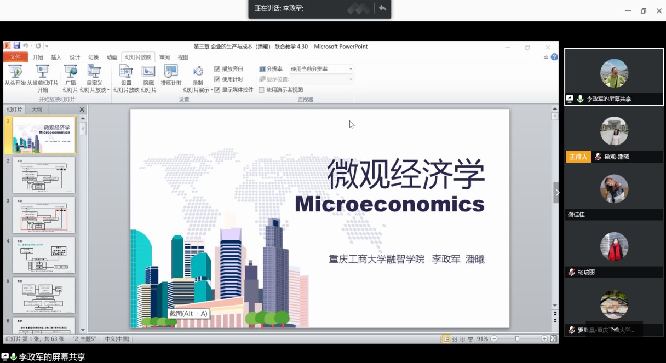Select slide 3 thumbnail in panel
This screenshot has width=666, height=363.
point(44,215)
